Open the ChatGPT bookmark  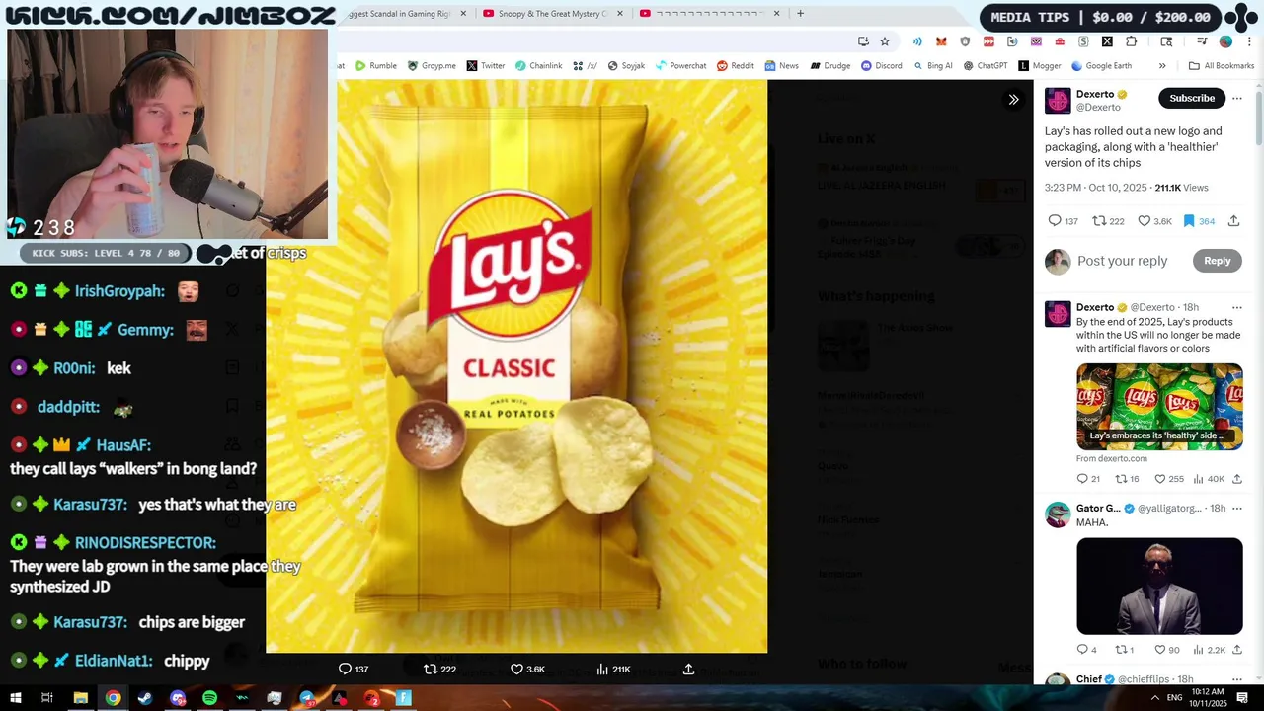pyautogui.click(x=984, y=66)
